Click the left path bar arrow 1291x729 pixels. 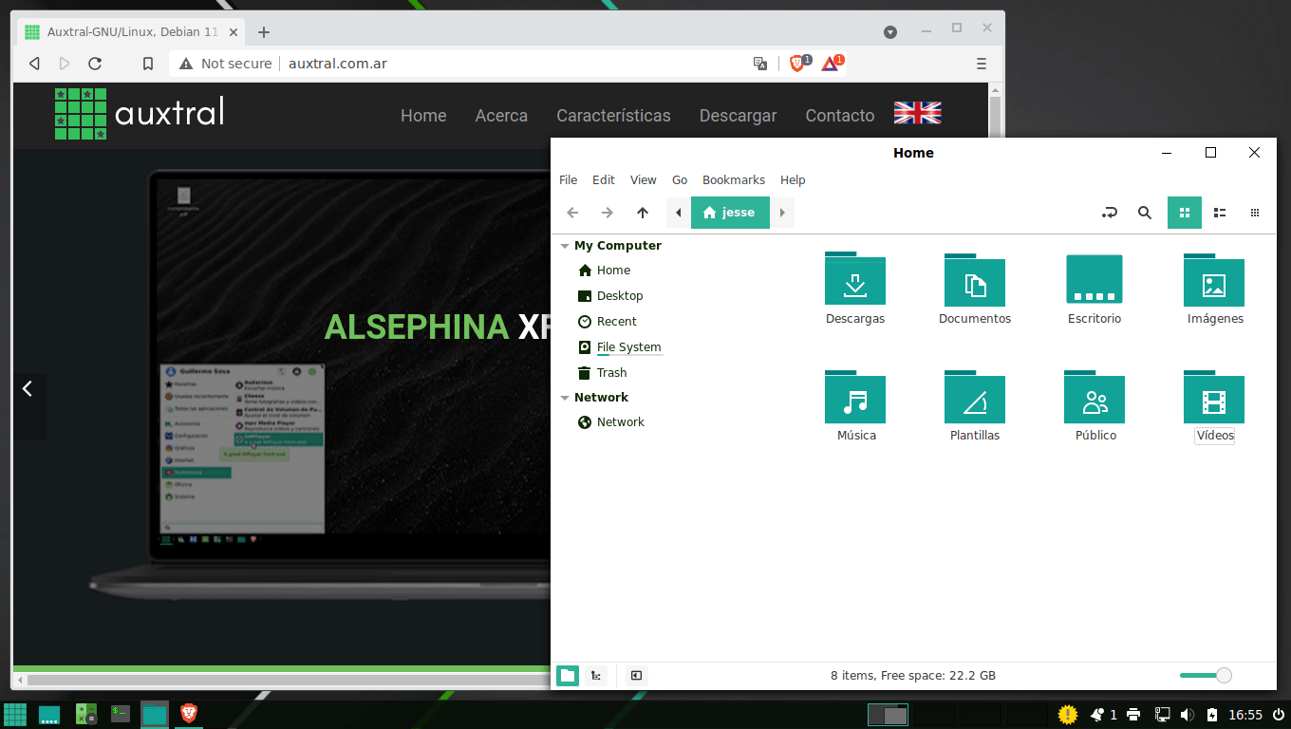678,213
